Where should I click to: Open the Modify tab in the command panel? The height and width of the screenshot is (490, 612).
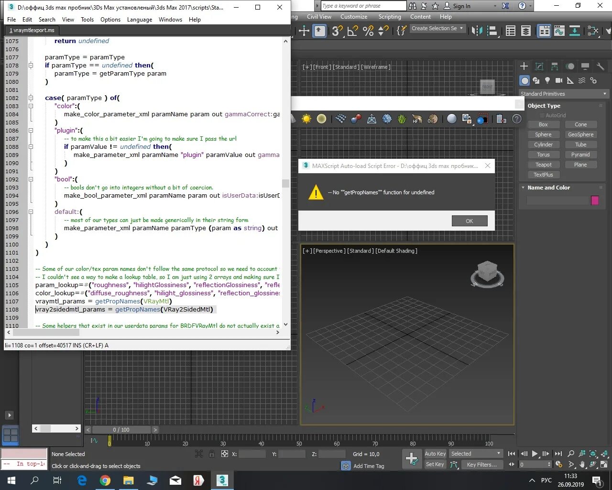(539, 67)
